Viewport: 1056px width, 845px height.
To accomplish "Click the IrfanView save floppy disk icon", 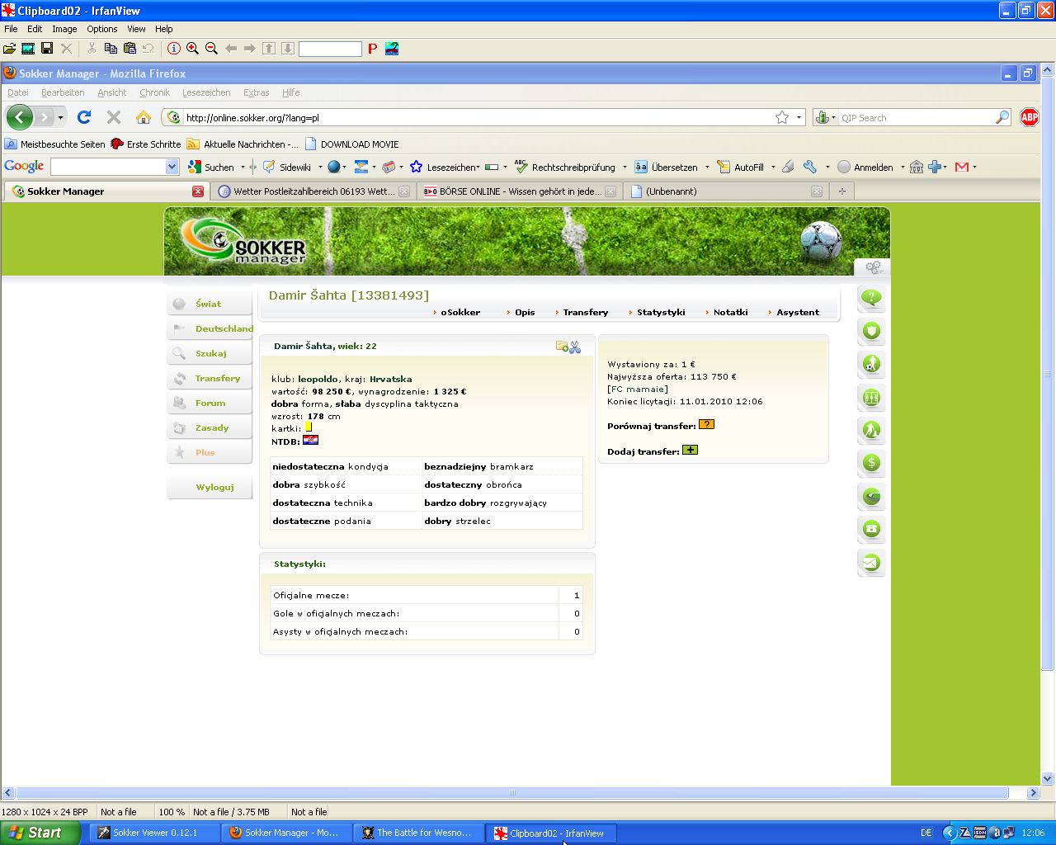I will 47,49.
